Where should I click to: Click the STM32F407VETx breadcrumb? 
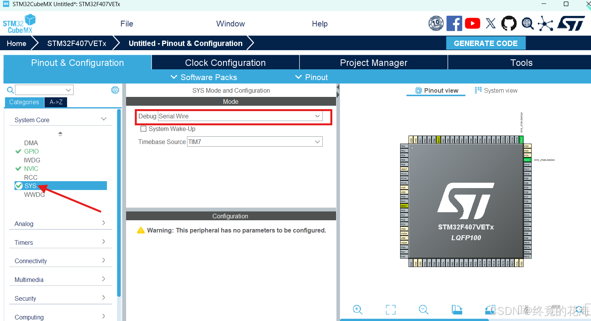(x=77, y=43)
